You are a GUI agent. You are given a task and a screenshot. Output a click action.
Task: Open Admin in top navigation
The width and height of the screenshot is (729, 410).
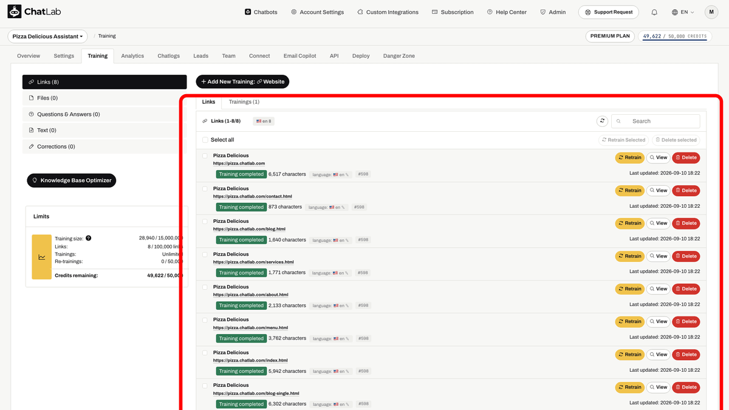coord(552,12)
